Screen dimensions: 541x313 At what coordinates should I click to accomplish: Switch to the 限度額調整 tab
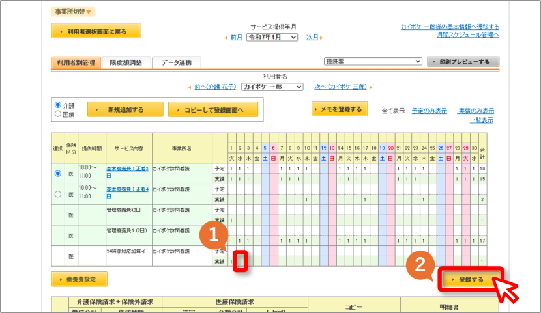[126, 62]
